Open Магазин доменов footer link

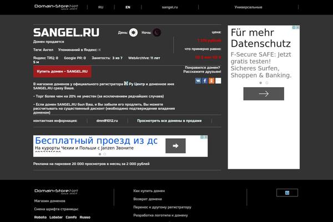[x=50, y=201]
